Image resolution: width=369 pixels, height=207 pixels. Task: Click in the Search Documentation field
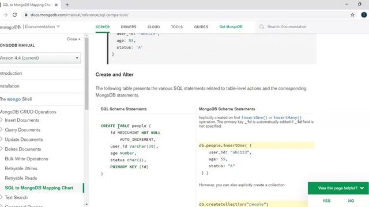[287, 27]
